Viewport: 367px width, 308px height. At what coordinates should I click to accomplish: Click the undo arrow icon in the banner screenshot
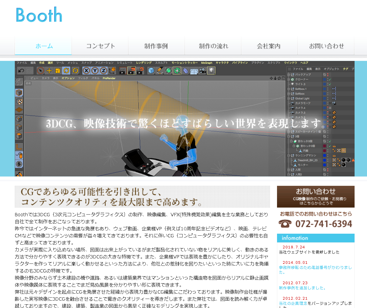coord(21,70)
